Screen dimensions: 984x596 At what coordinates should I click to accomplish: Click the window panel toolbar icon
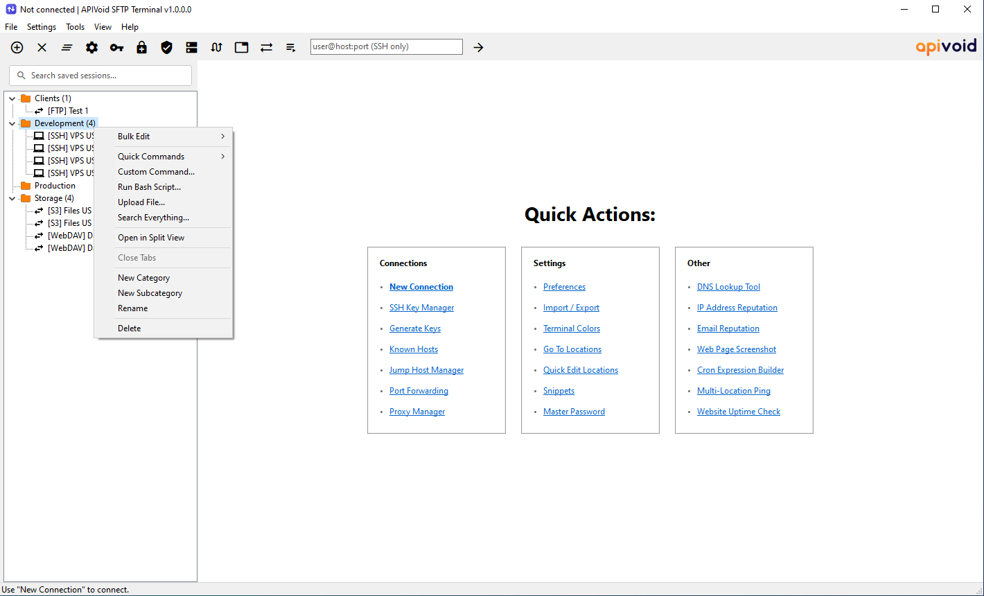[x=242, y=47]
